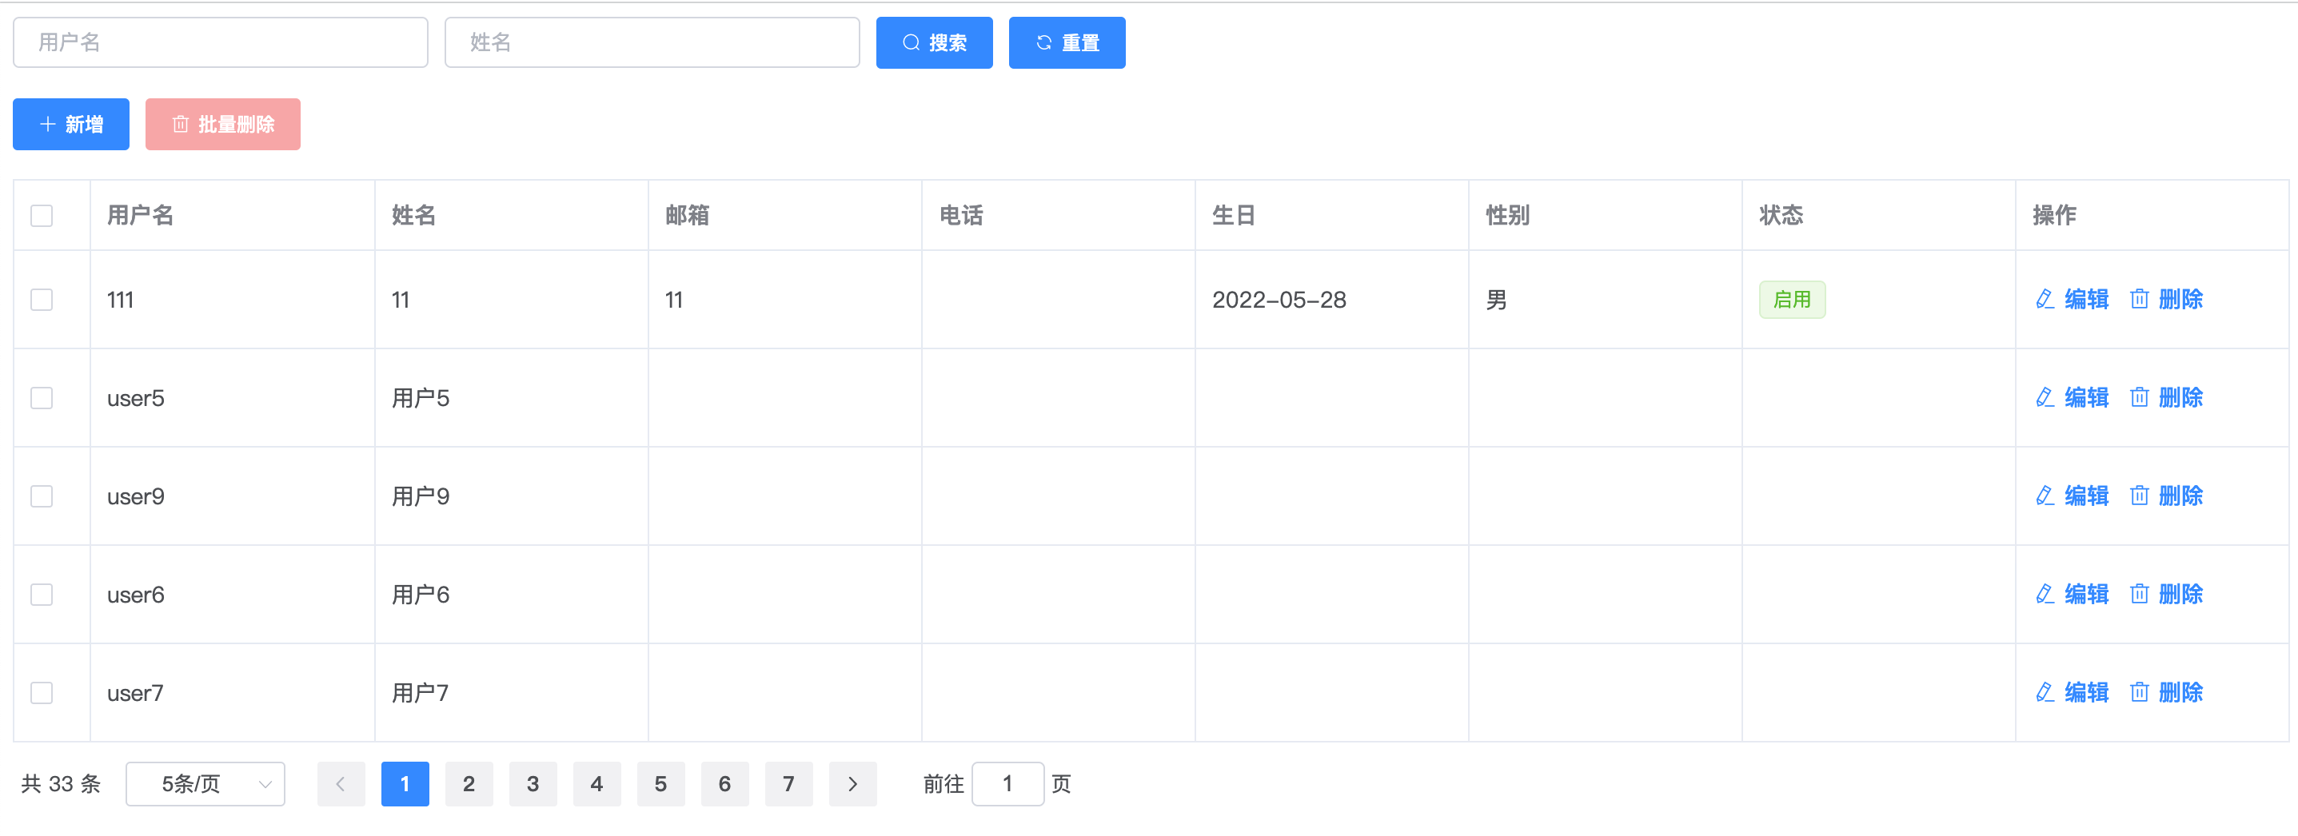
Task: Click the refresh icon on reset button
Action: tap(1043, 43)
